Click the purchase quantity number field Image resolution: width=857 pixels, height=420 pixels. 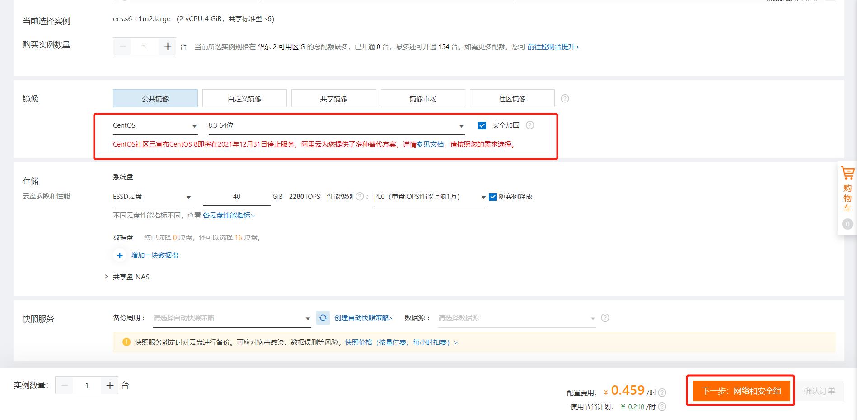pos(145,46)
